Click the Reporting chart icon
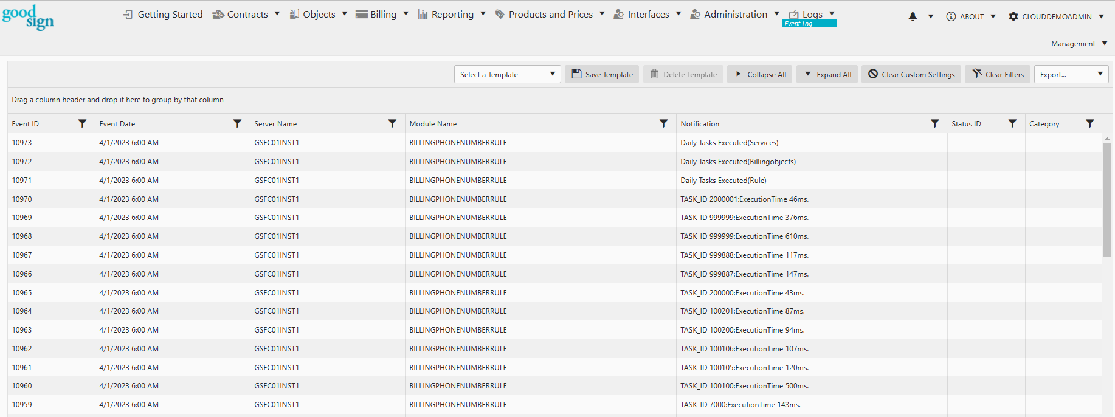Viewport: 1115px width, 417px height. click(423, 14)
